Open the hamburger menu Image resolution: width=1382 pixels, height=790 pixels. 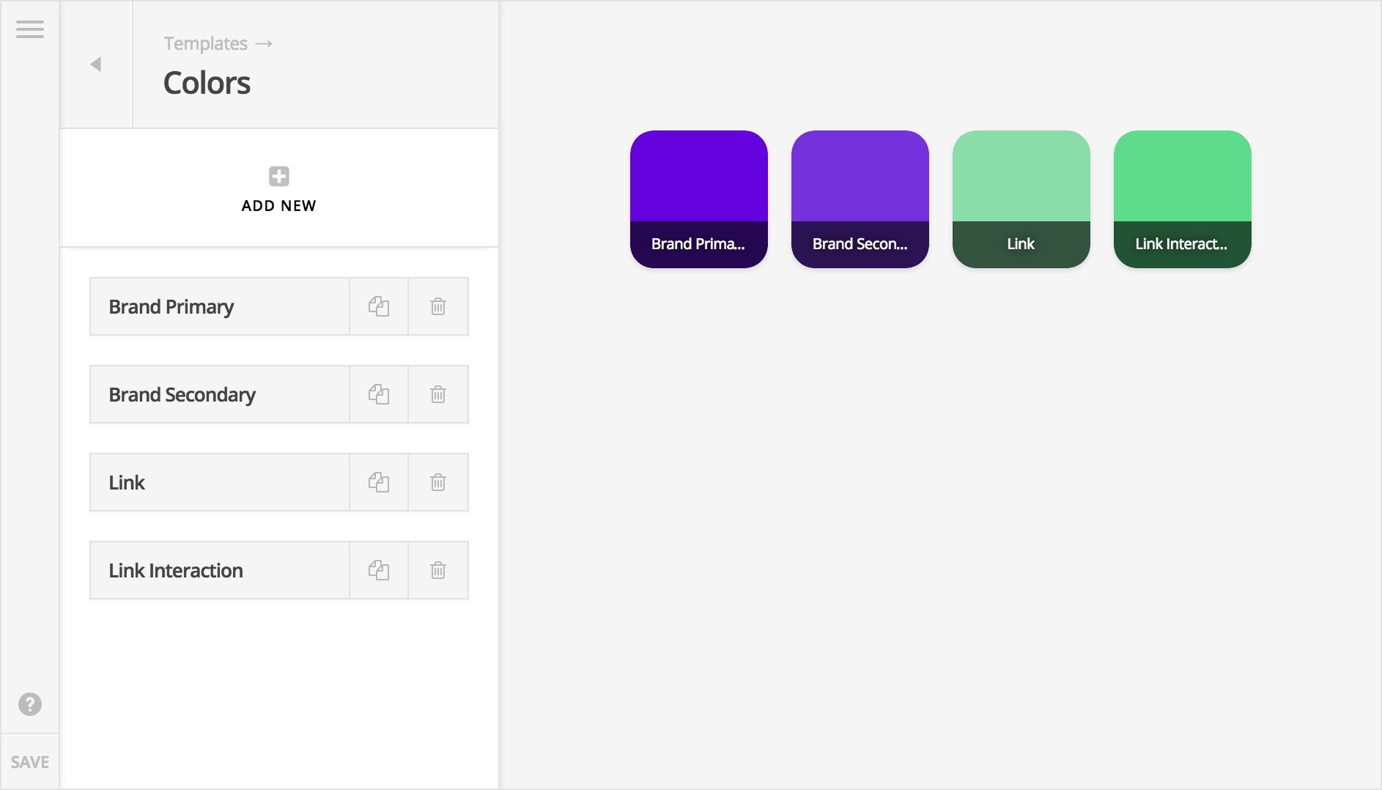point(29,29)
